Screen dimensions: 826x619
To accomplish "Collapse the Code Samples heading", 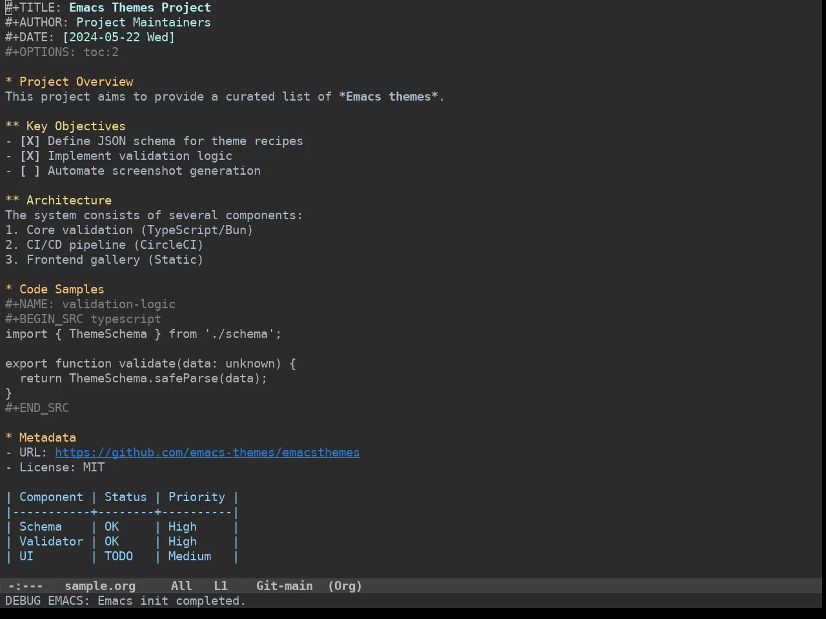I will [x=55, y=290].
